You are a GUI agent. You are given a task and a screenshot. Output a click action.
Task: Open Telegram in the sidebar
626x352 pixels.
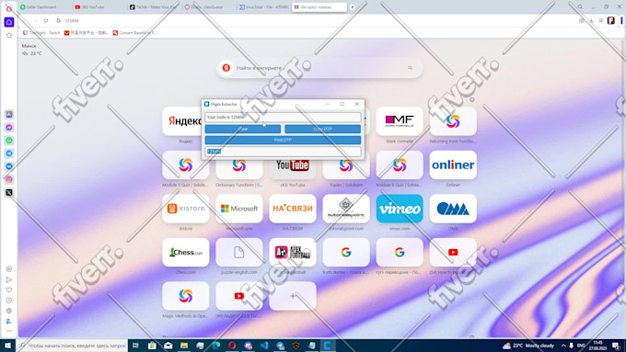point(9,153)
